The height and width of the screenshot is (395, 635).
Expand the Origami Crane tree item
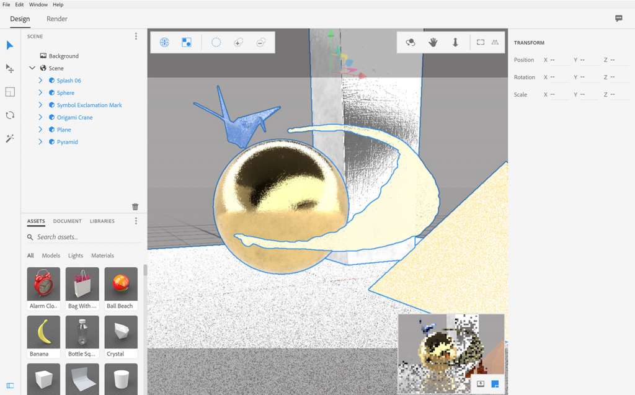point(40,117)
